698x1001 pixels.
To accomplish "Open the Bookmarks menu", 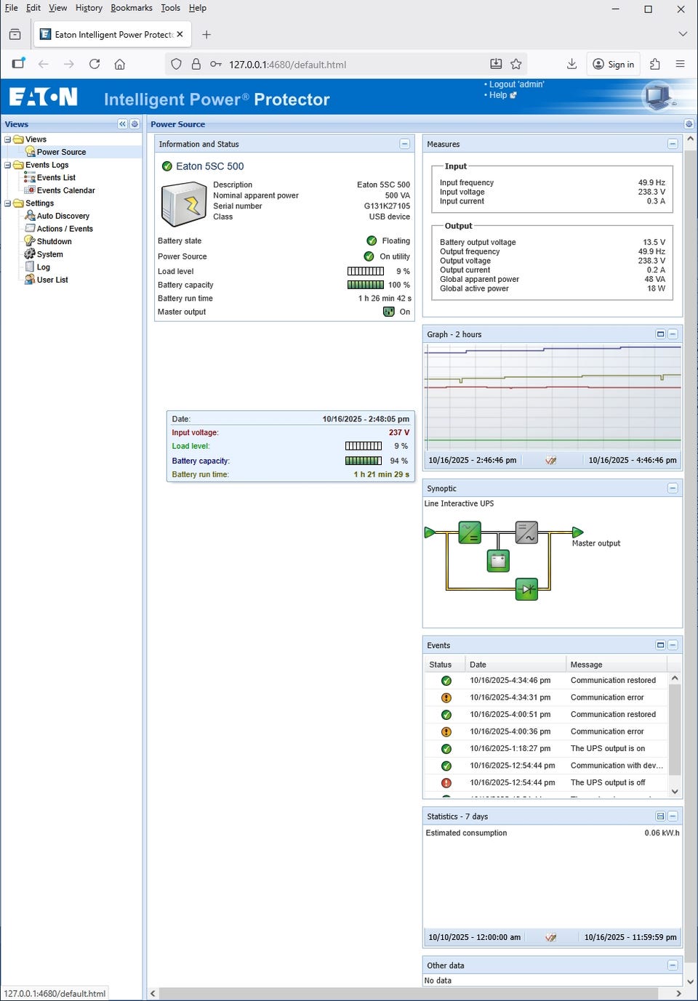I will [x=131, y=8].
